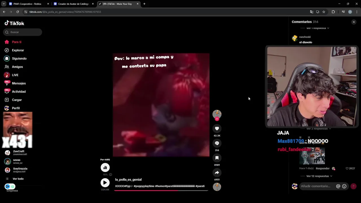Open creator avatar beside video

click(217, 114)
